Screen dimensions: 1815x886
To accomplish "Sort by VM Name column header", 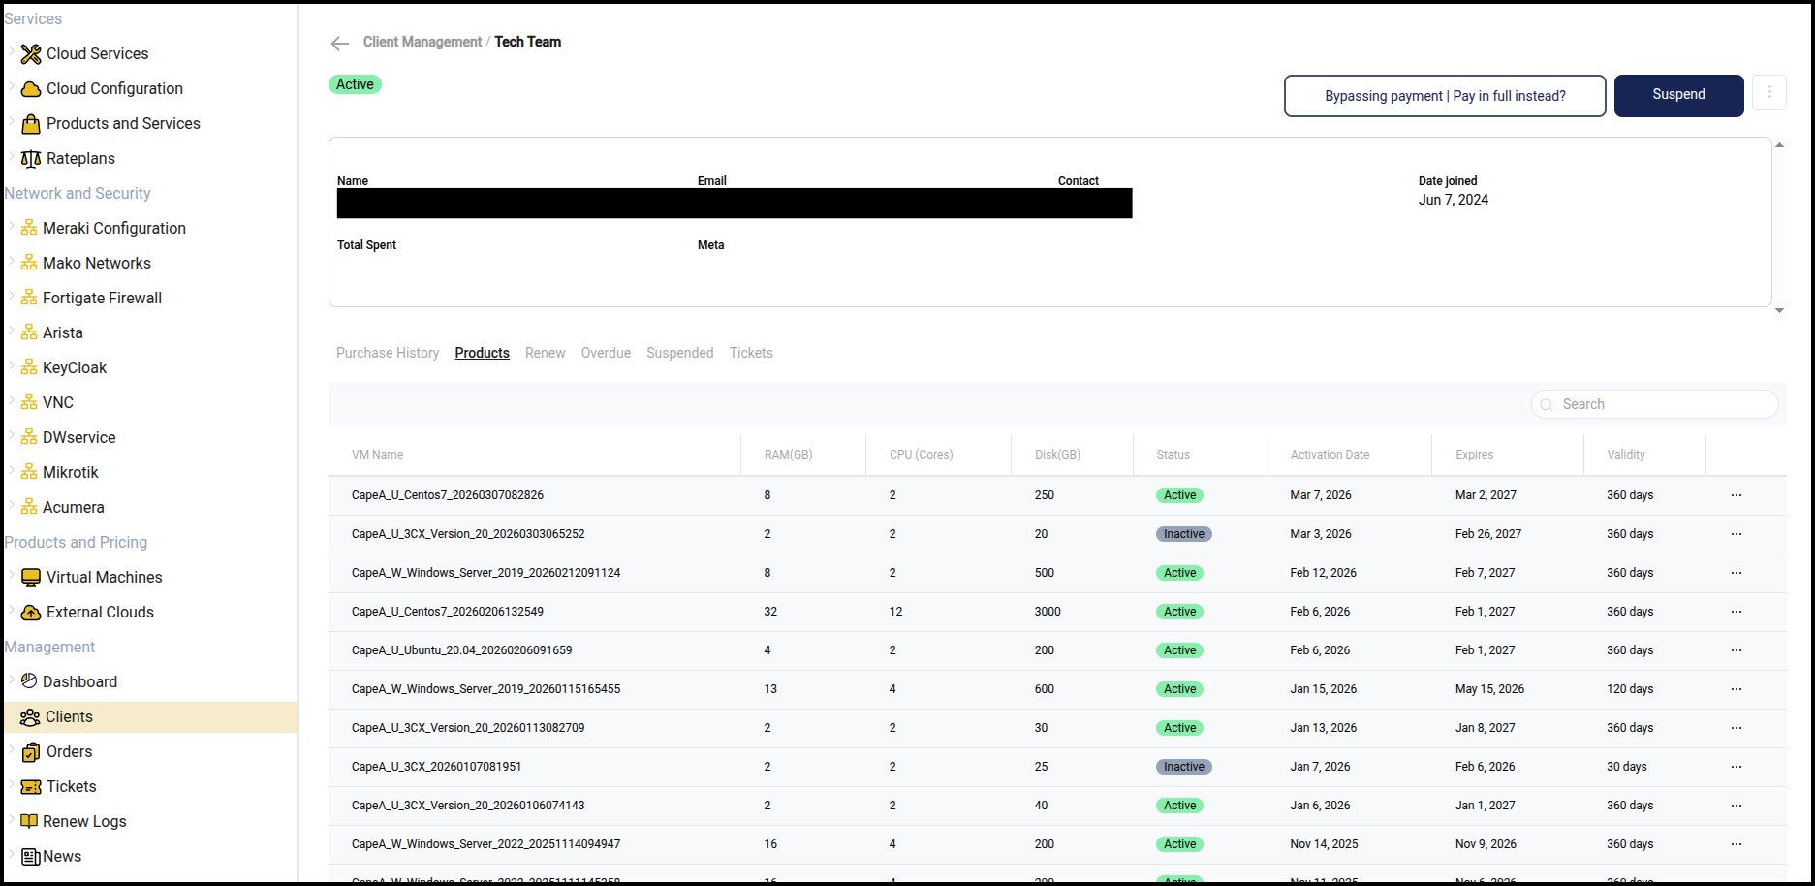I will point(377,455).
